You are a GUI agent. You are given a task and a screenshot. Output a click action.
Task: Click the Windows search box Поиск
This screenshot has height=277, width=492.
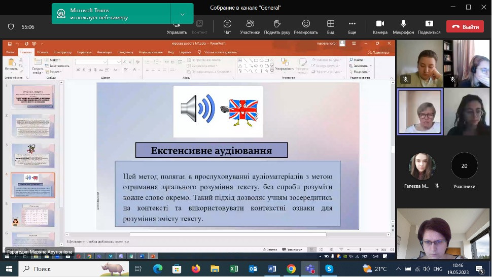71,269
